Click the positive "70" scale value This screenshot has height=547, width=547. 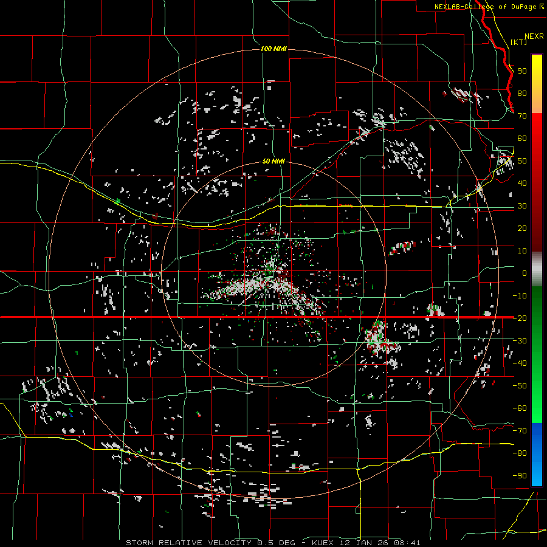tap(522, 116)
